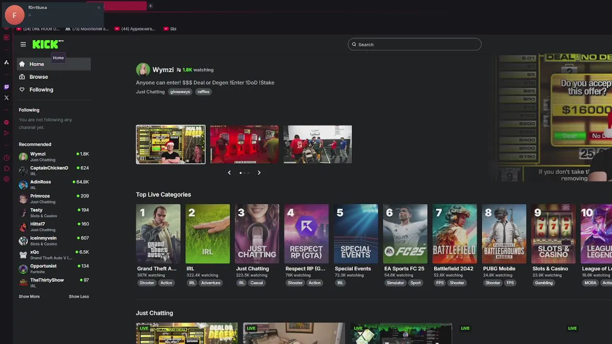Open Primroze in Recommended list
Image resolution: width=612 pixels, height=344 pixels.
(x=54, y=198)
